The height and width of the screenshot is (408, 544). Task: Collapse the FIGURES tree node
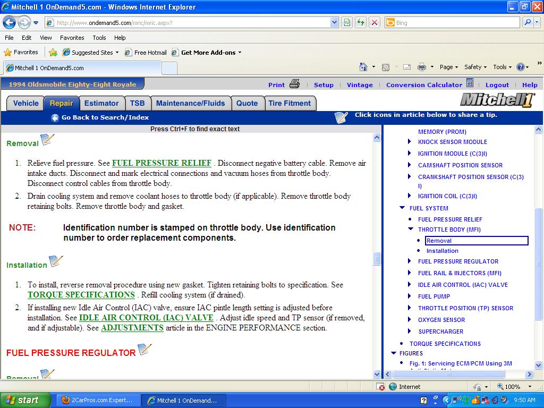point(394,353)
